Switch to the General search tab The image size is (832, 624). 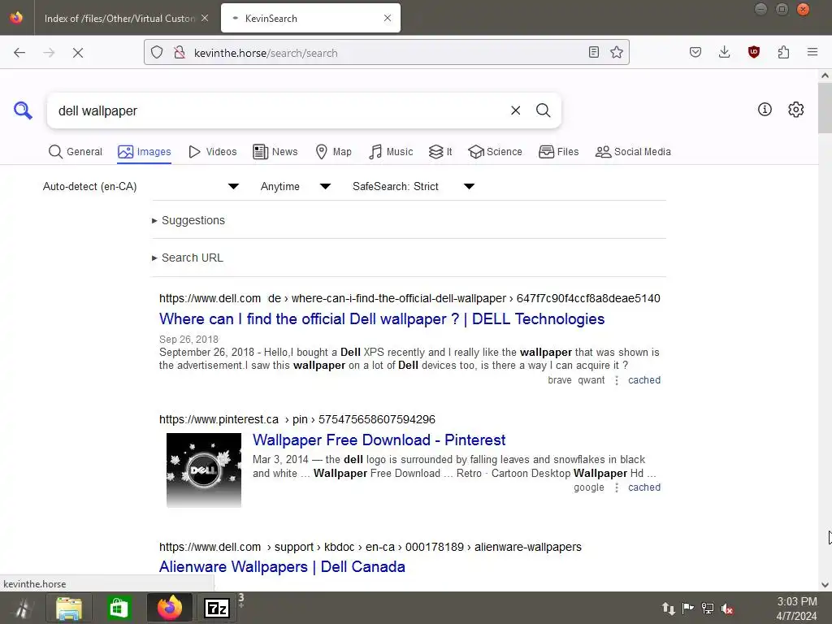point(76,152)
